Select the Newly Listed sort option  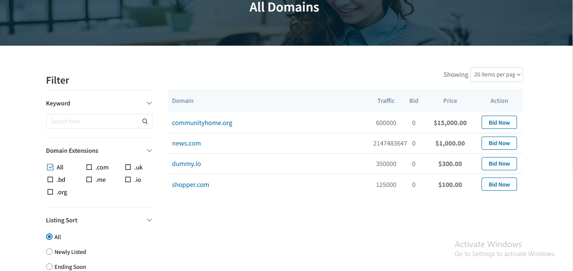(49, 252)
